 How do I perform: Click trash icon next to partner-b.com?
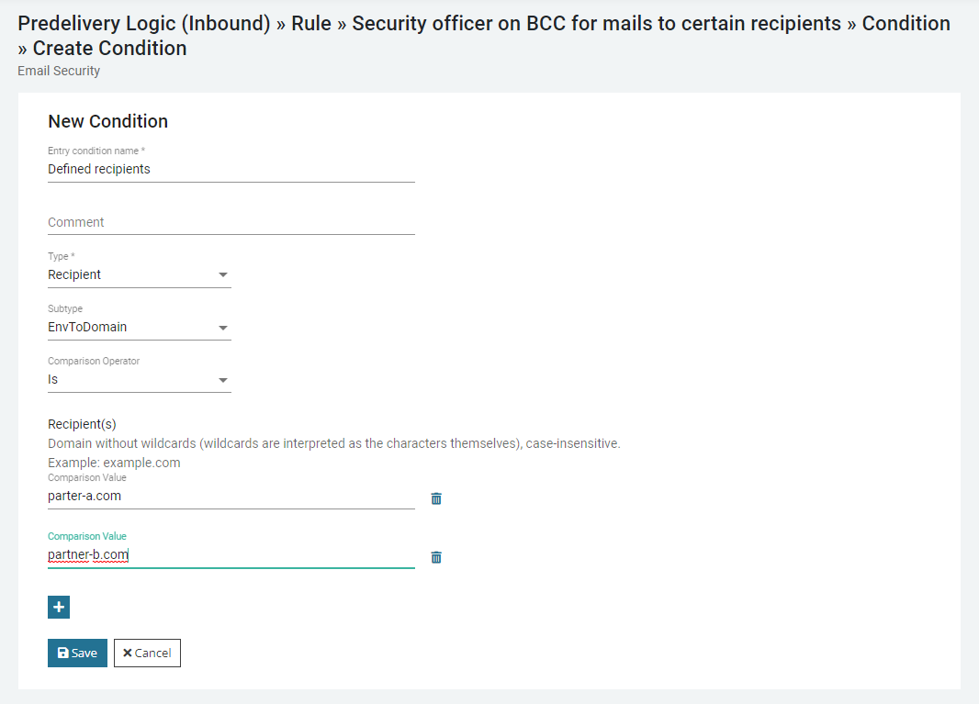pyautogui.click(x=436, y=557)
